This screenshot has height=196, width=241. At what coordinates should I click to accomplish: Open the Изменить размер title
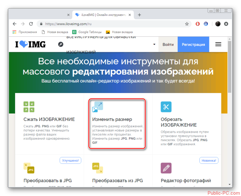pos(112,119)
